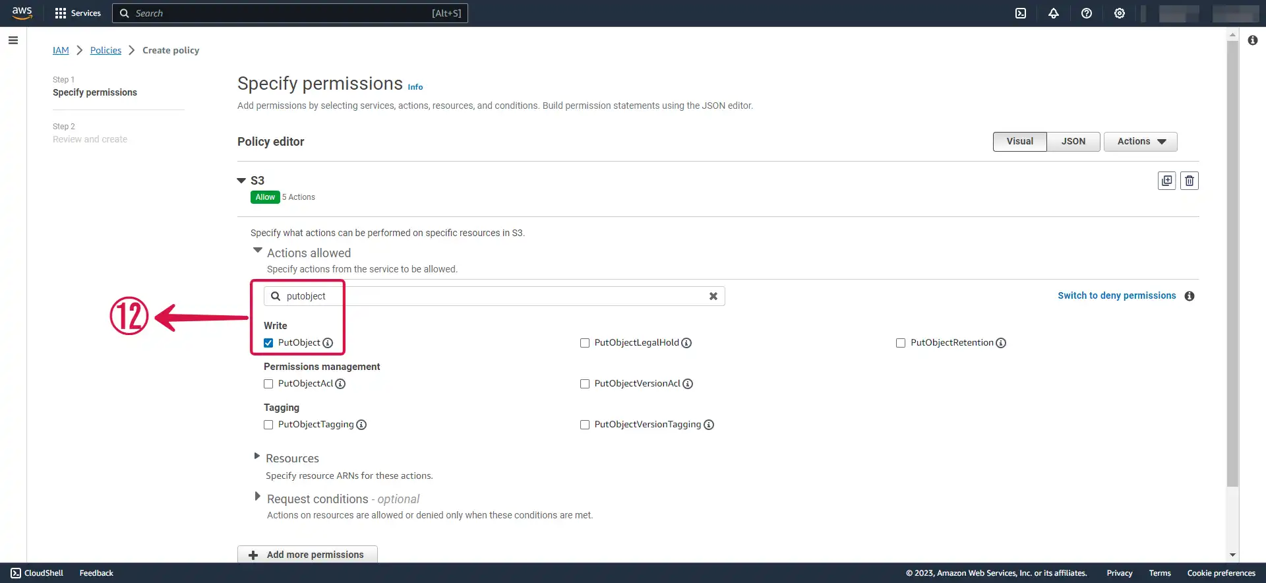Viewport: 1266px width, 583px height.
Task: Launch CloudShell from the top bar icon
Action: coord(1021,13)
